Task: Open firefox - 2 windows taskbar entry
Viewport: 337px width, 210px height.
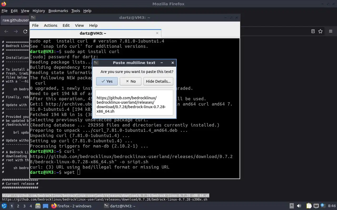Action: [x=71, y=206]
